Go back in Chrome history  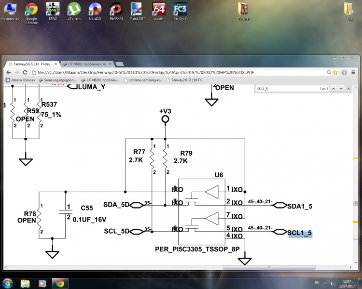(9, 72)
